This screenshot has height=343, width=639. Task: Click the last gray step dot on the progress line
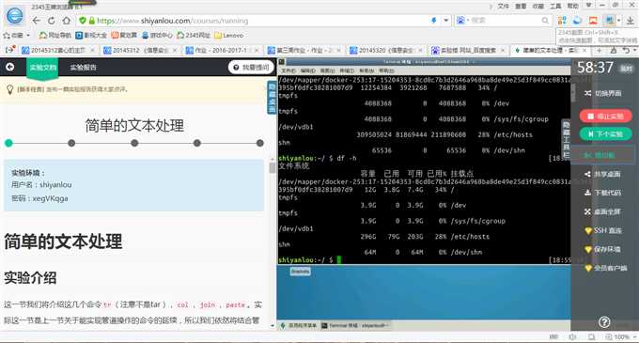(x=260, y=143)
